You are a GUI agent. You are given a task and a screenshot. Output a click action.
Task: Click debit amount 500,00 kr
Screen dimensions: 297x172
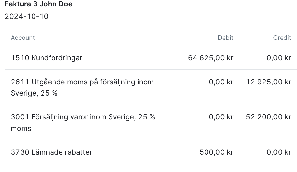tap(216, 152)
